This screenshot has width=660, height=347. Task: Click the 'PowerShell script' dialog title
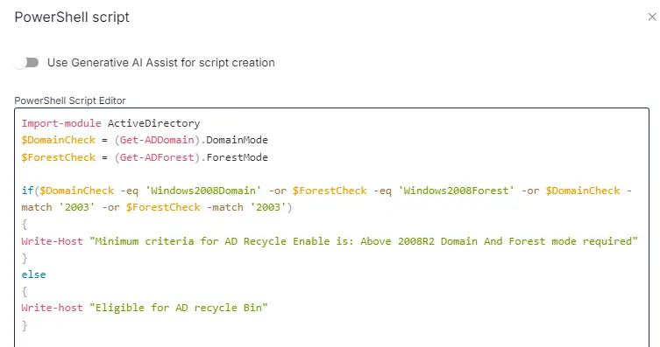72,17
